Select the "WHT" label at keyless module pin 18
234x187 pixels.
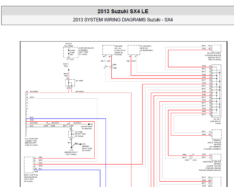click(204, 46)
